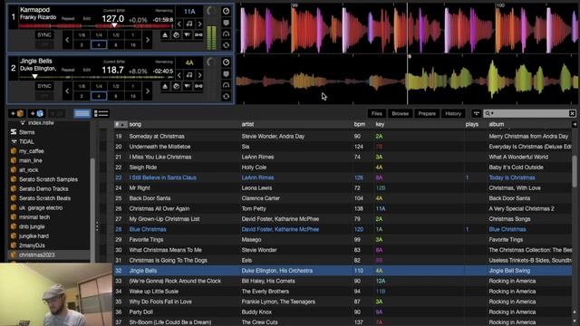This screenshot has width=580, height=326.
Task: Toggle quantize icon on deck 2
Action: pos(188,86)
